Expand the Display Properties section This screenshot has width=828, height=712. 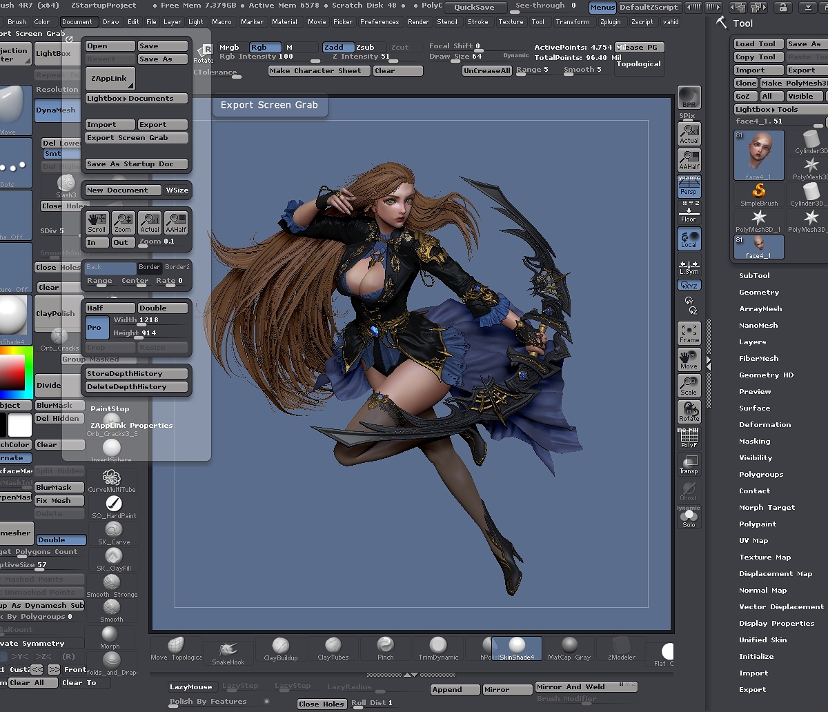pyautogui.click(x=777, y=623)
